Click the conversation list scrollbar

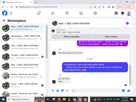(47, 42)
